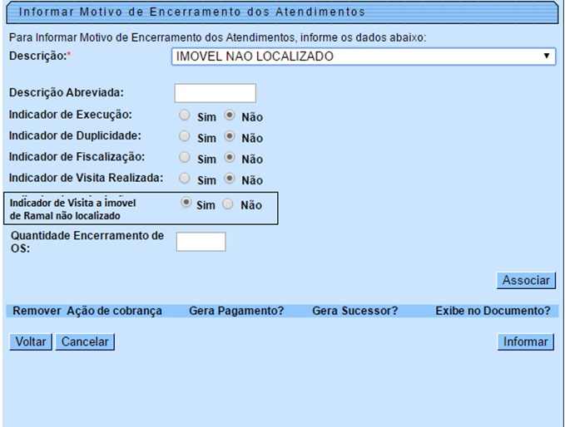The width and height of the screenshot is (565, 427).
Task: Click the Cancelar button
Action: click(x=85, y=341)
